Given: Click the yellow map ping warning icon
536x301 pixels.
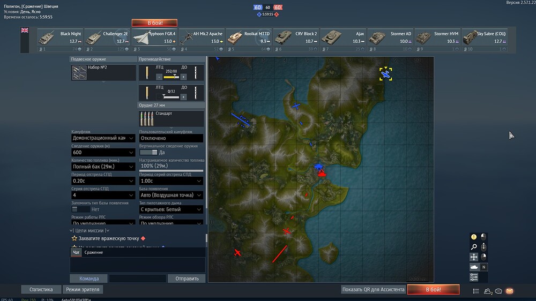Looking at the screenshot, I should click(x=474, y=237).
